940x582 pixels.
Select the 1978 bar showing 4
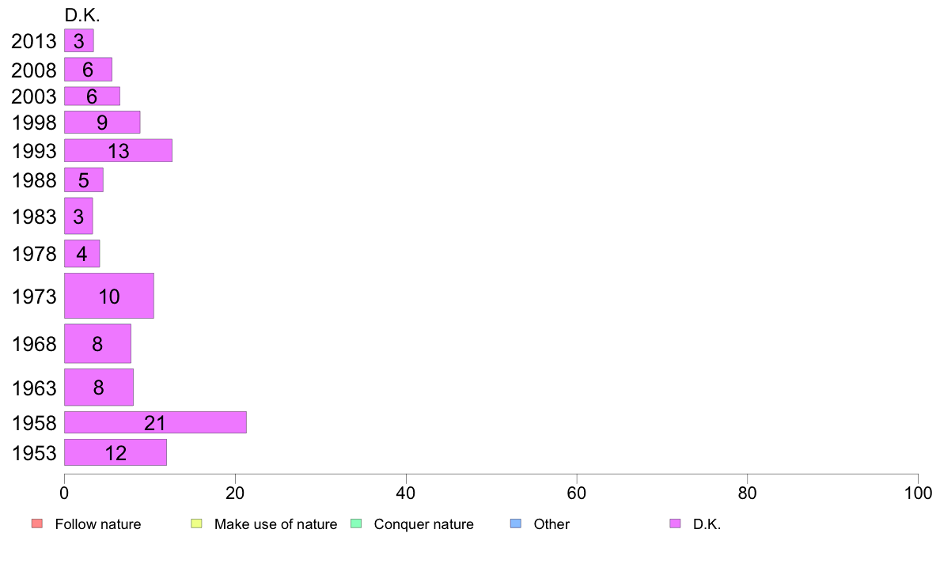81,254
